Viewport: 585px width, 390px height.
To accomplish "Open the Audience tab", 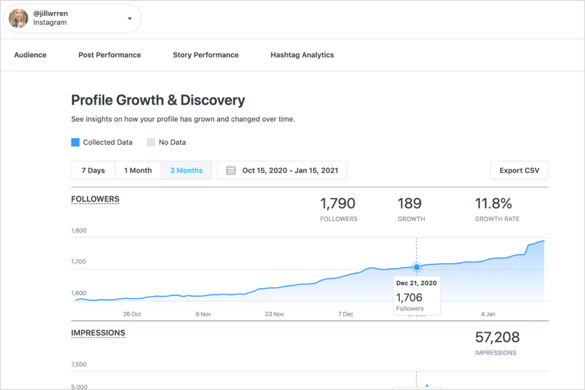I will pyautogui.click(x=30, y=55).
